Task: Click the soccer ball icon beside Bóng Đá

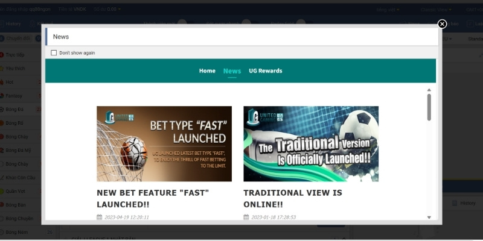Action: pyautogui.click(x=2, y=109)
